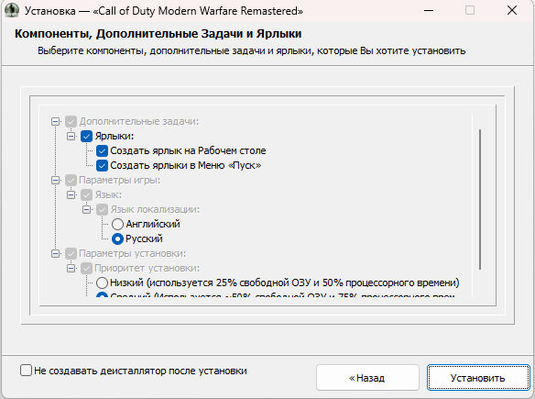Collapse the Язык локализации node
This screenshot has width=535, height=399.
pos(87,210)
